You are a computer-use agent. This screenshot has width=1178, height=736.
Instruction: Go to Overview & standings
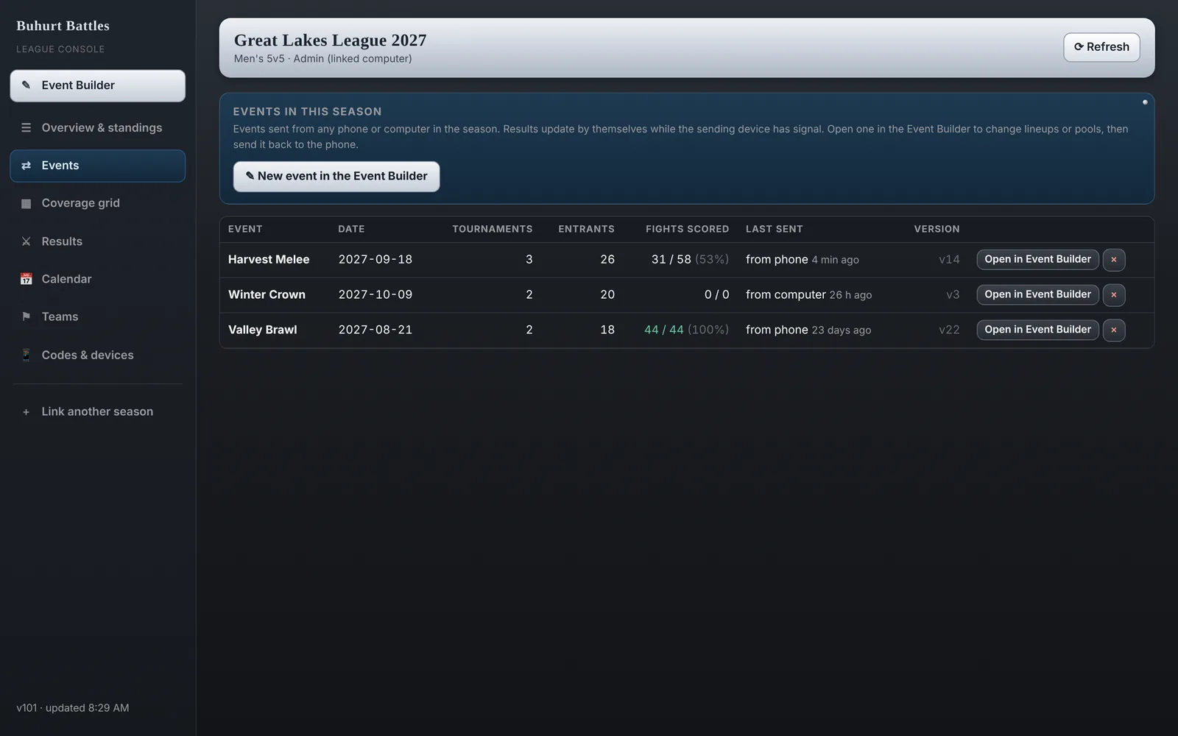coord(98,128)
